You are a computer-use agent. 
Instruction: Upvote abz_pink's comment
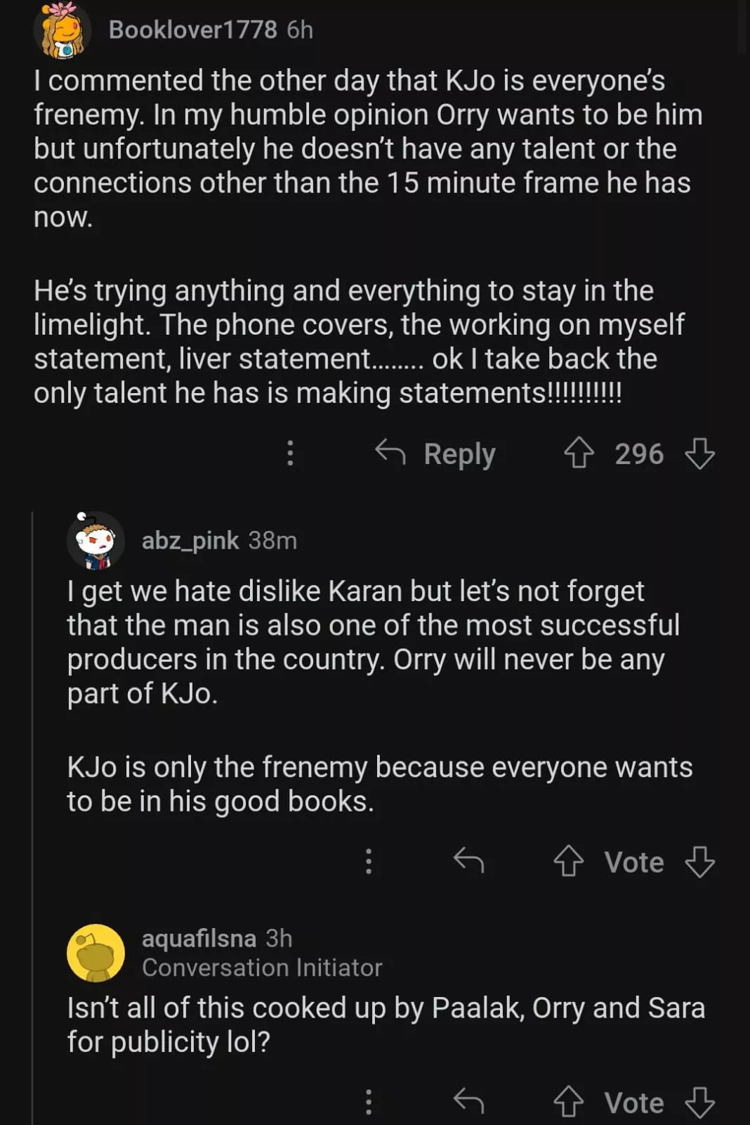point(568,861)
